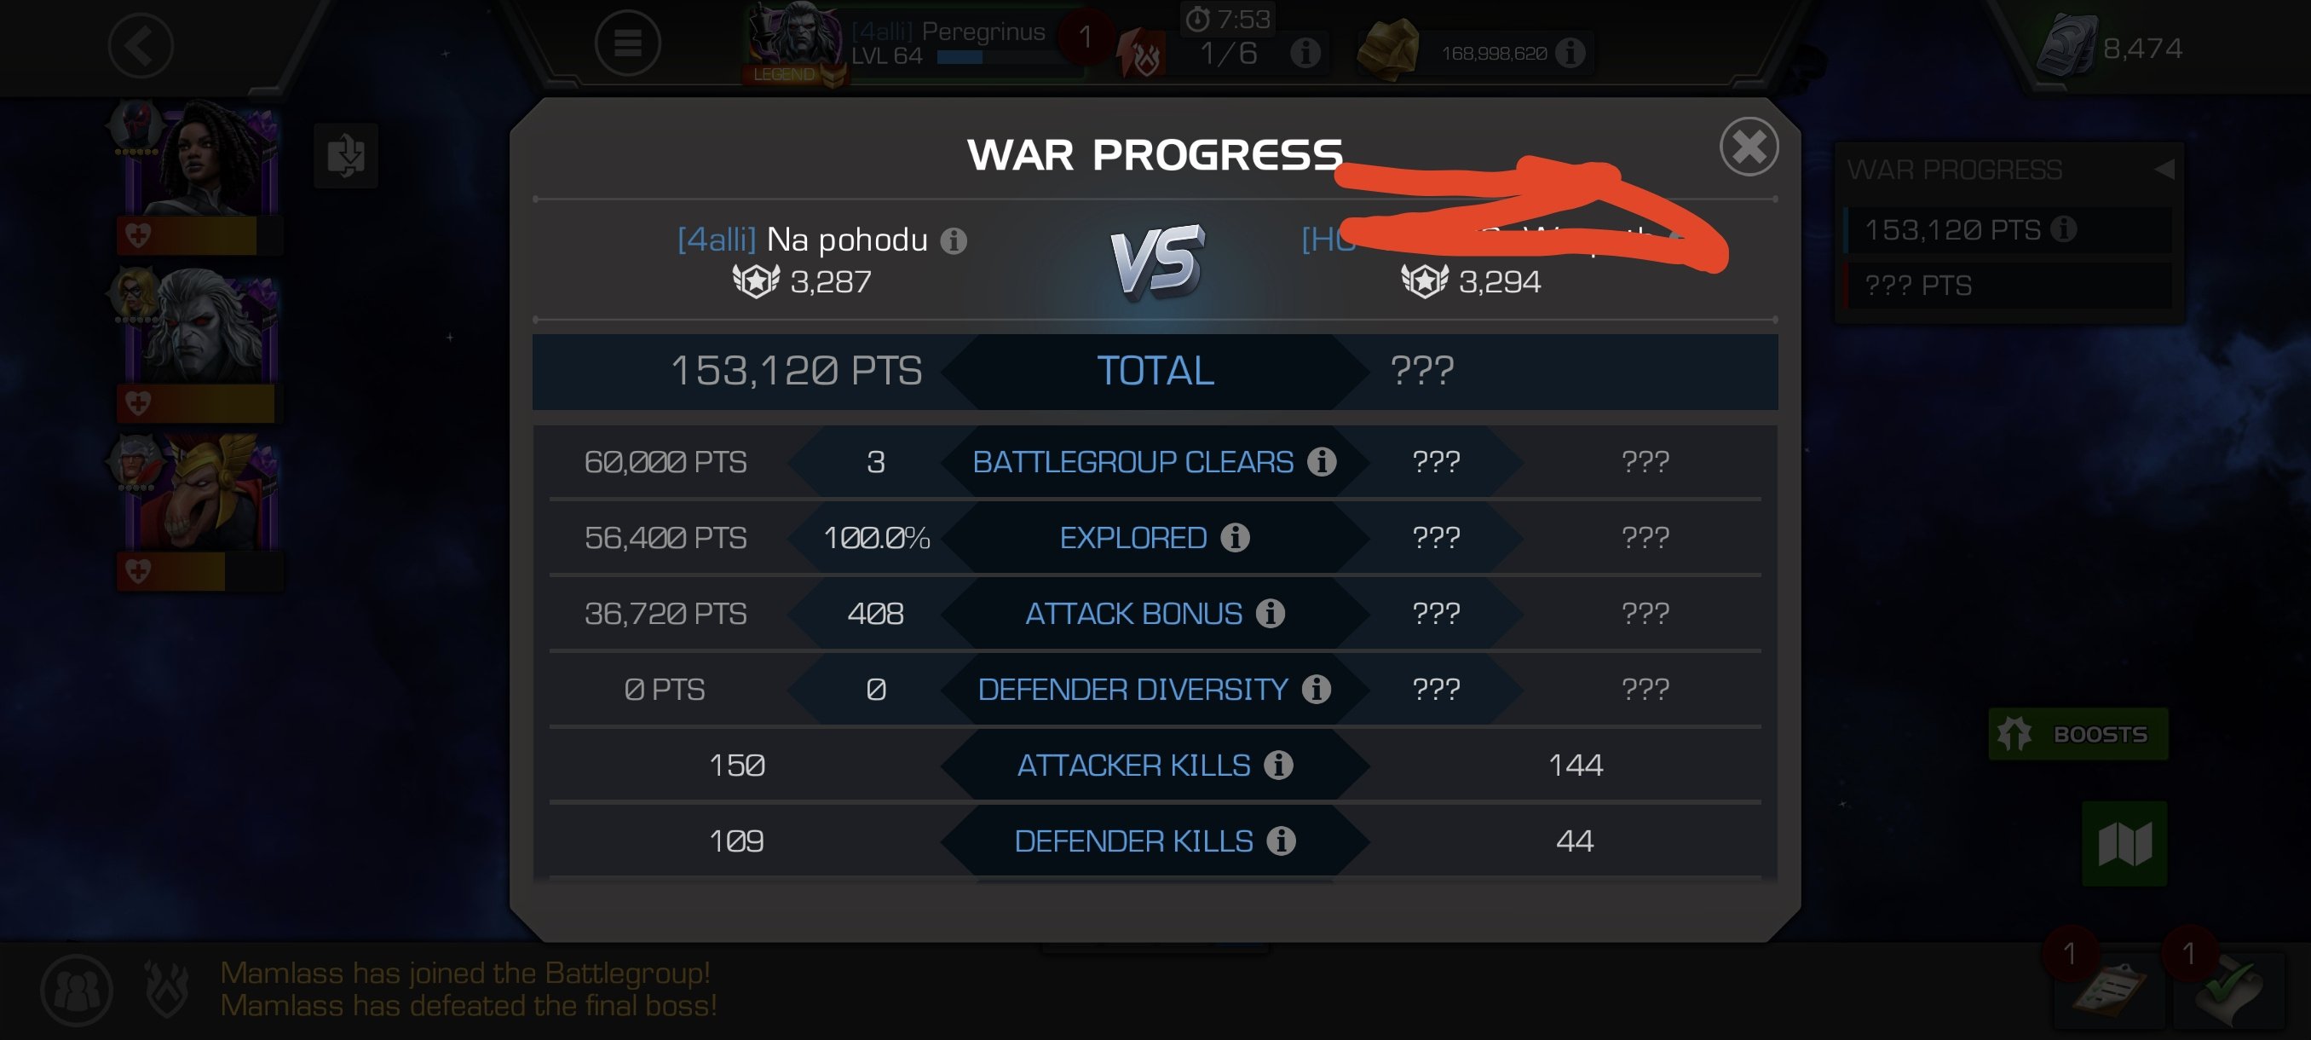Tap the Attacker Kills info icon
Screen dimensions: 2311x1040
(x=1278, y=765)
